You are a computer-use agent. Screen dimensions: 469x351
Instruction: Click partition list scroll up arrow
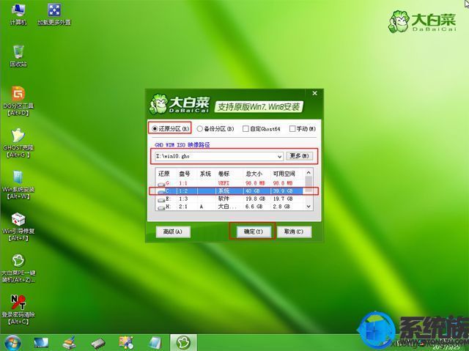pos(309,173)
